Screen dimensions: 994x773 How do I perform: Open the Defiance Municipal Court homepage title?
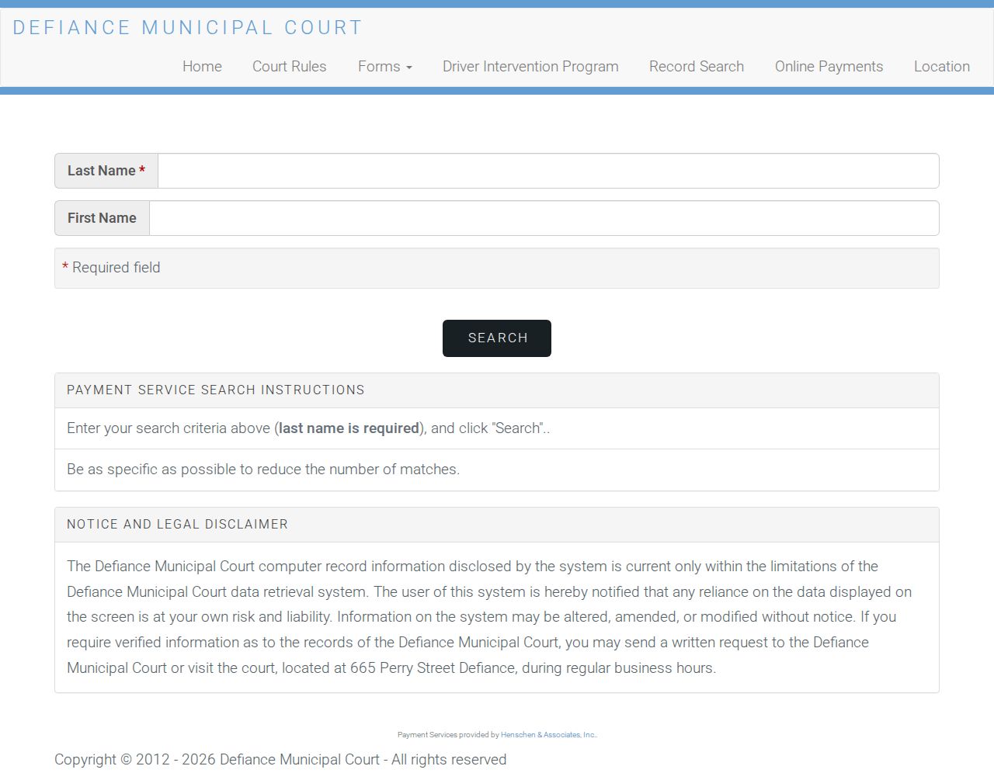coord(188,28)
